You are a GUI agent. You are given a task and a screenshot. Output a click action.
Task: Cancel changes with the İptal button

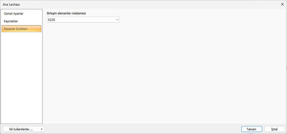274,129
